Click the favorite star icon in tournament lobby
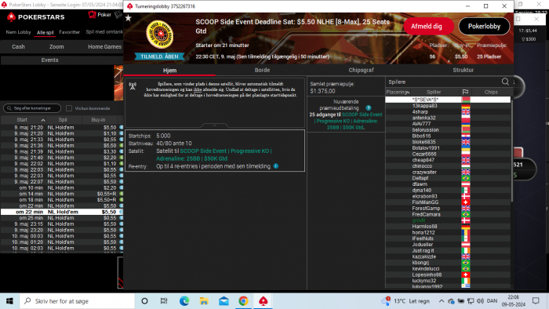The height and width of the screenshot is (309, 549). 129,18
